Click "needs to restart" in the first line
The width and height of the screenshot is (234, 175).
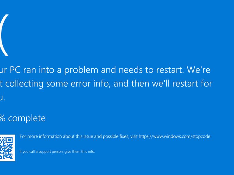[x=151, y=70]
